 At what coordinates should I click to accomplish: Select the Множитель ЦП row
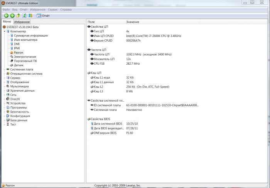143,59
